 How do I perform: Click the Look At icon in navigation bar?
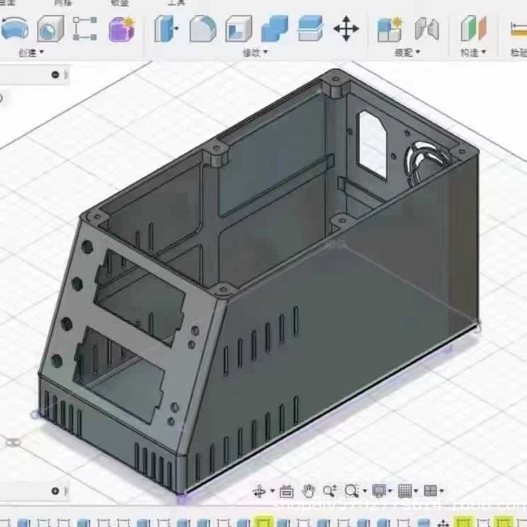coord(286,491)
